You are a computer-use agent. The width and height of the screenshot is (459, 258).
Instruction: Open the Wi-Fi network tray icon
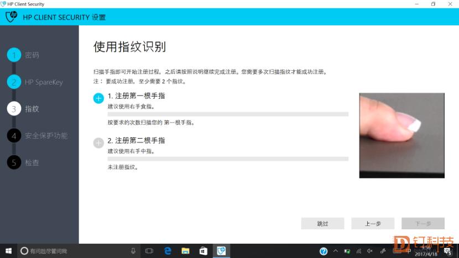358,251
